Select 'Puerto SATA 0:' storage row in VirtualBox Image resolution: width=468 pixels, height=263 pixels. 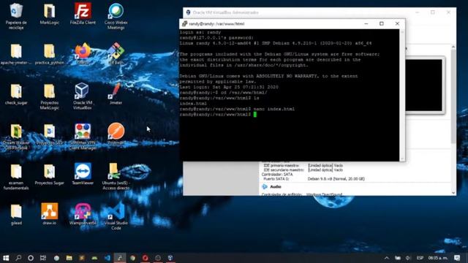pos(314,179)
